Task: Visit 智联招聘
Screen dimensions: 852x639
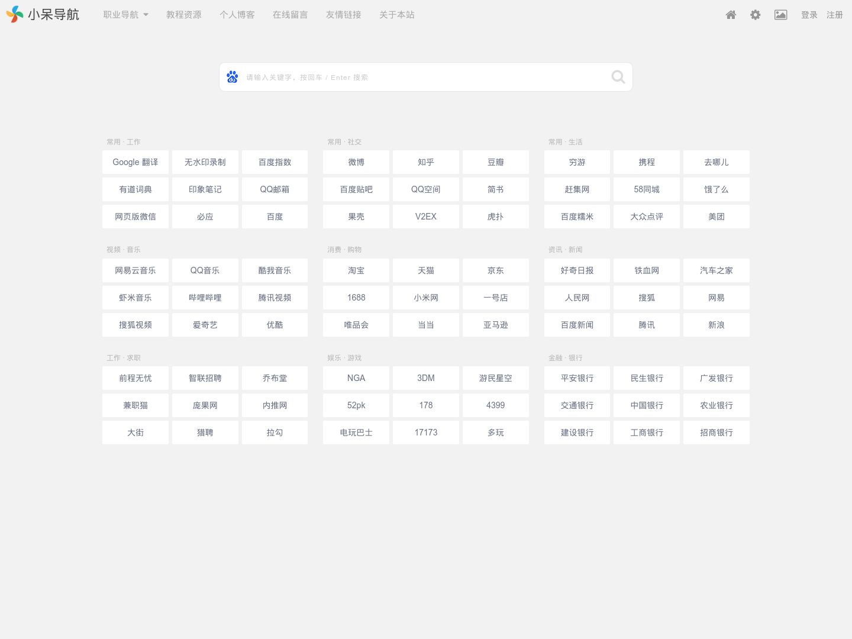Action: coord(205,378)
